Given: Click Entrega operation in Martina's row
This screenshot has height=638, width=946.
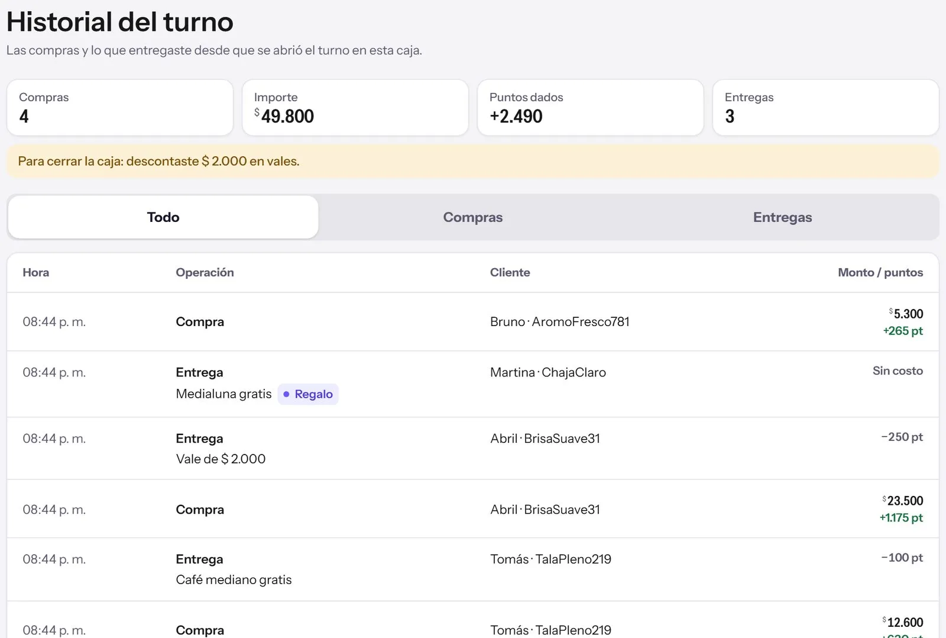Looking at the screenshot, I should (x=199, y=372).
